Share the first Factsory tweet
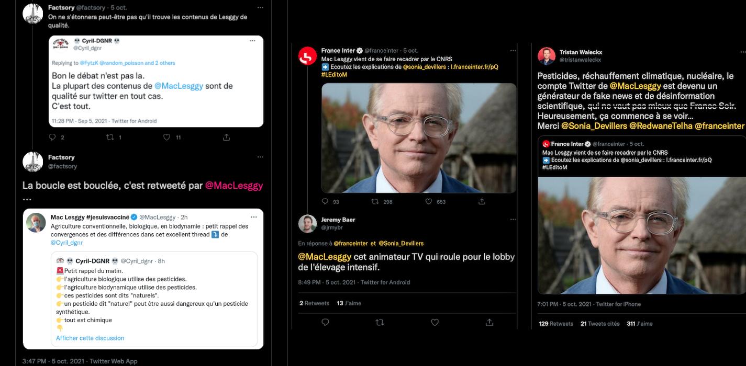The image size is (746, 366). 226,137
